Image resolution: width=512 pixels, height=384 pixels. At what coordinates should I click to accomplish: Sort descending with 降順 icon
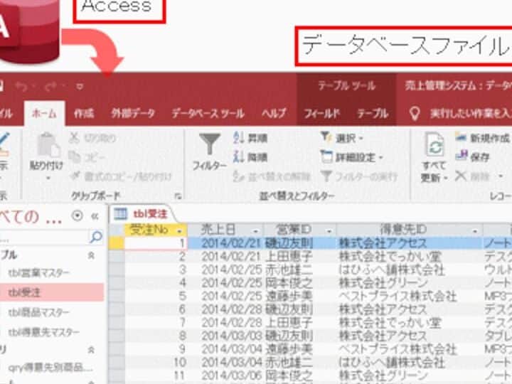pyautogui.click(x=240, y=157)
